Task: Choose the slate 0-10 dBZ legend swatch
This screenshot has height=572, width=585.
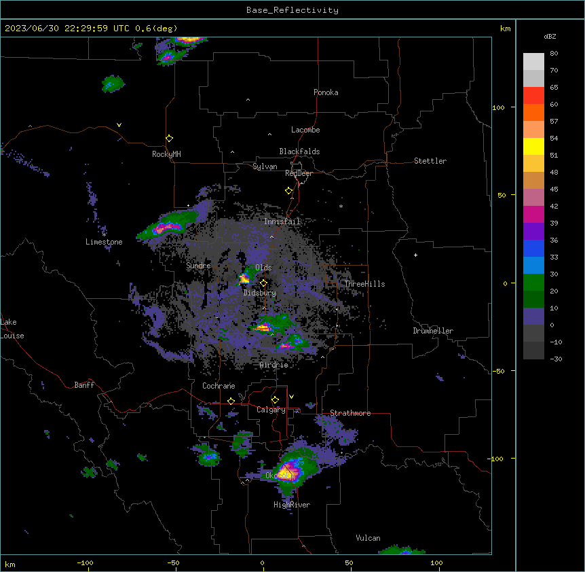Action: [533, 317]
